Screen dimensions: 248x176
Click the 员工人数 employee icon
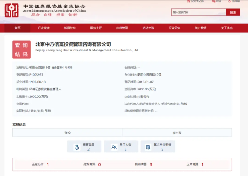click(x=114, y=147)
